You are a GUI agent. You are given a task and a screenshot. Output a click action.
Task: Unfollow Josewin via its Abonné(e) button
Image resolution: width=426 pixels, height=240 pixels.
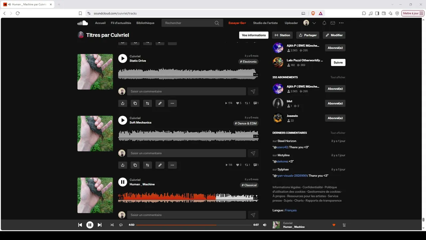click(335, 118)
